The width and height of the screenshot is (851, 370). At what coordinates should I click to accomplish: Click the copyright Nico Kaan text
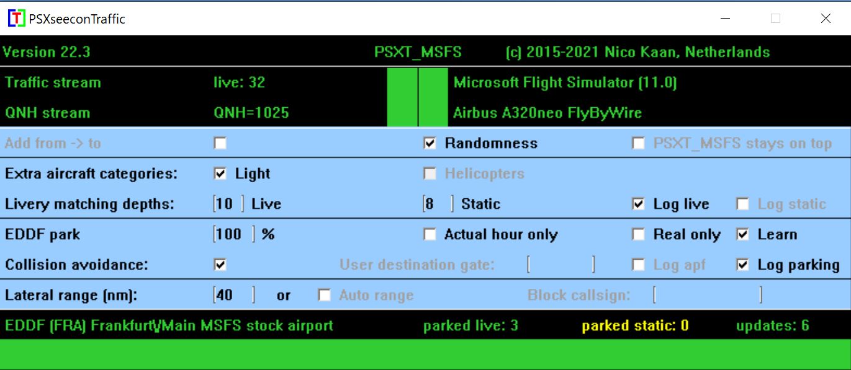[638, 52]
